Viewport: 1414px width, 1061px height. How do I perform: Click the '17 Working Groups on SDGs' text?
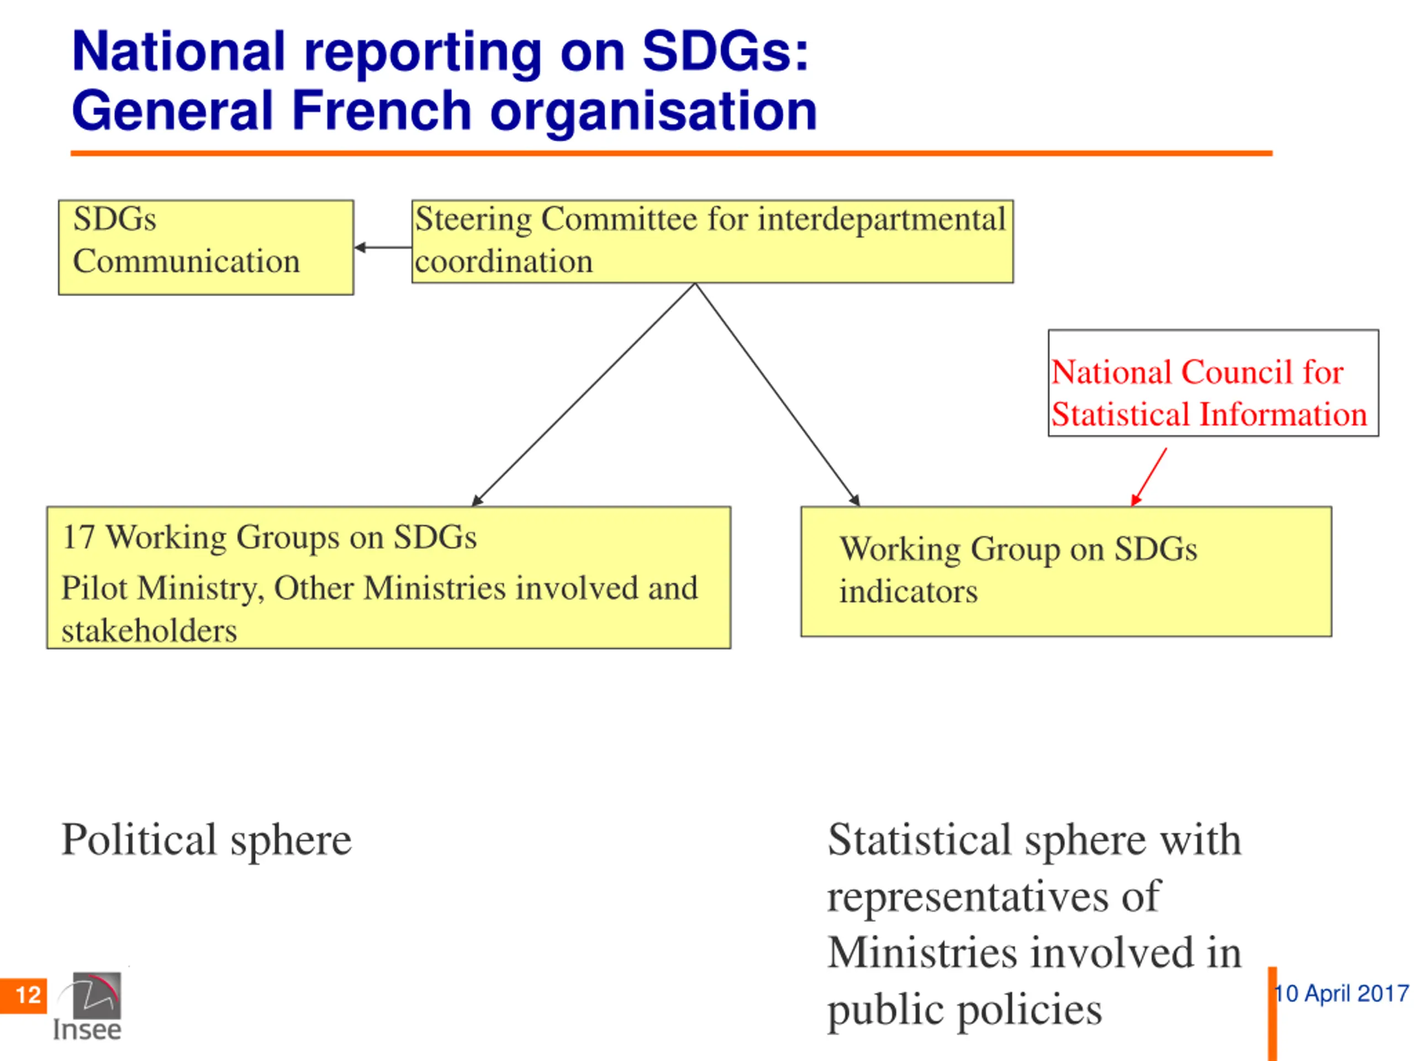point(269,537)
